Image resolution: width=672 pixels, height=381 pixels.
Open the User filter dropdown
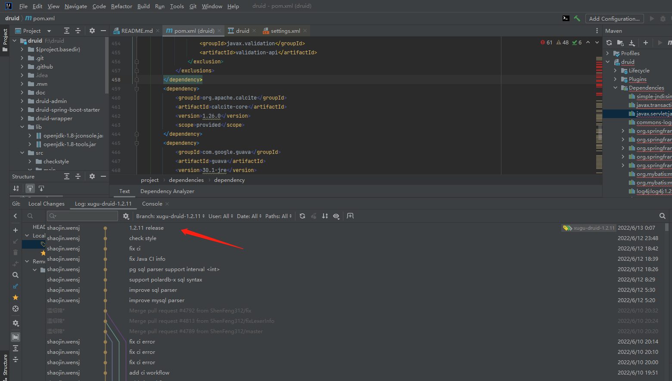(x=220, y=216)
